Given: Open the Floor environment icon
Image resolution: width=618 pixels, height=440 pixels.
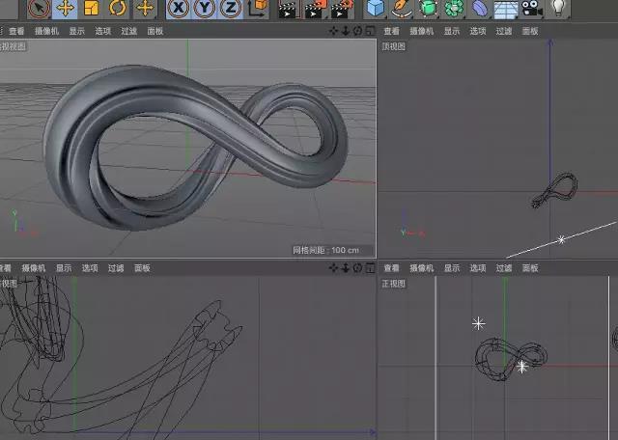Looking at the screenshot, I should (506, 9).
